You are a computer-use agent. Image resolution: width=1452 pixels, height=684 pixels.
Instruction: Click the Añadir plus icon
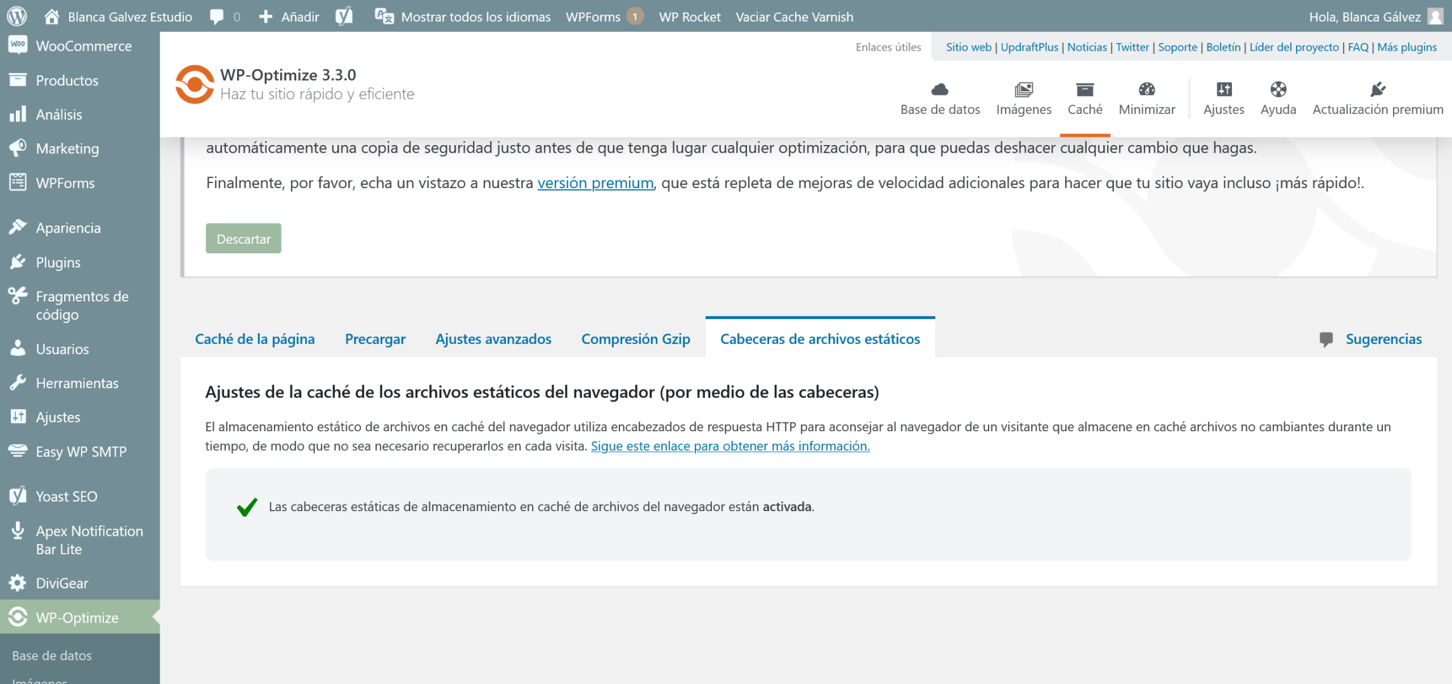pyautogui.click(x=266, y=17)
